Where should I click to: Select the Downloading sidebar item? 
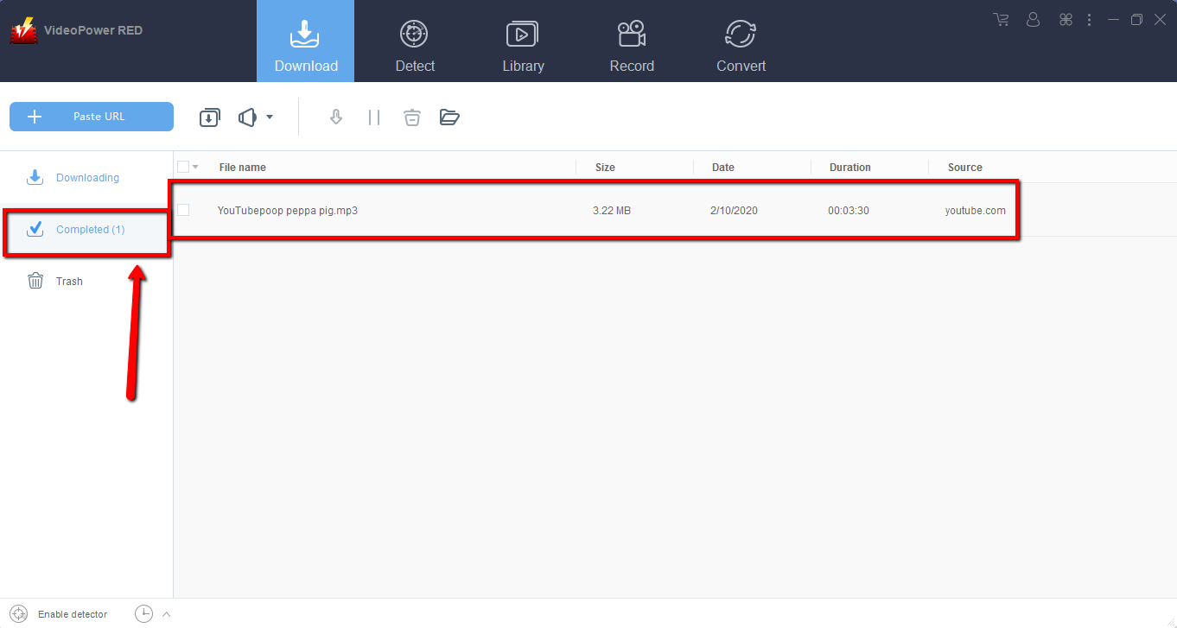(87, 177)
